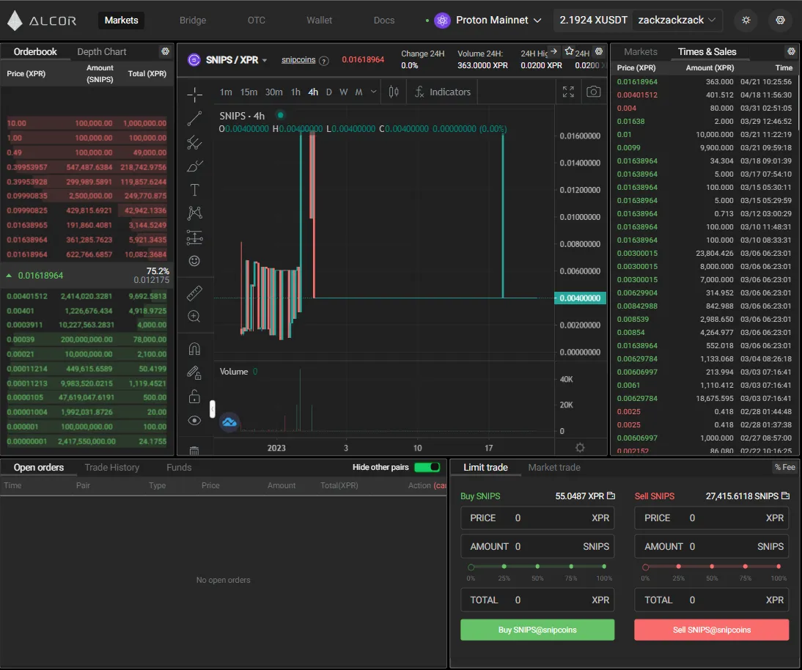Click the blue cloud chart logo
Screen dimensions: 802x670
click(x=229, y=422)
